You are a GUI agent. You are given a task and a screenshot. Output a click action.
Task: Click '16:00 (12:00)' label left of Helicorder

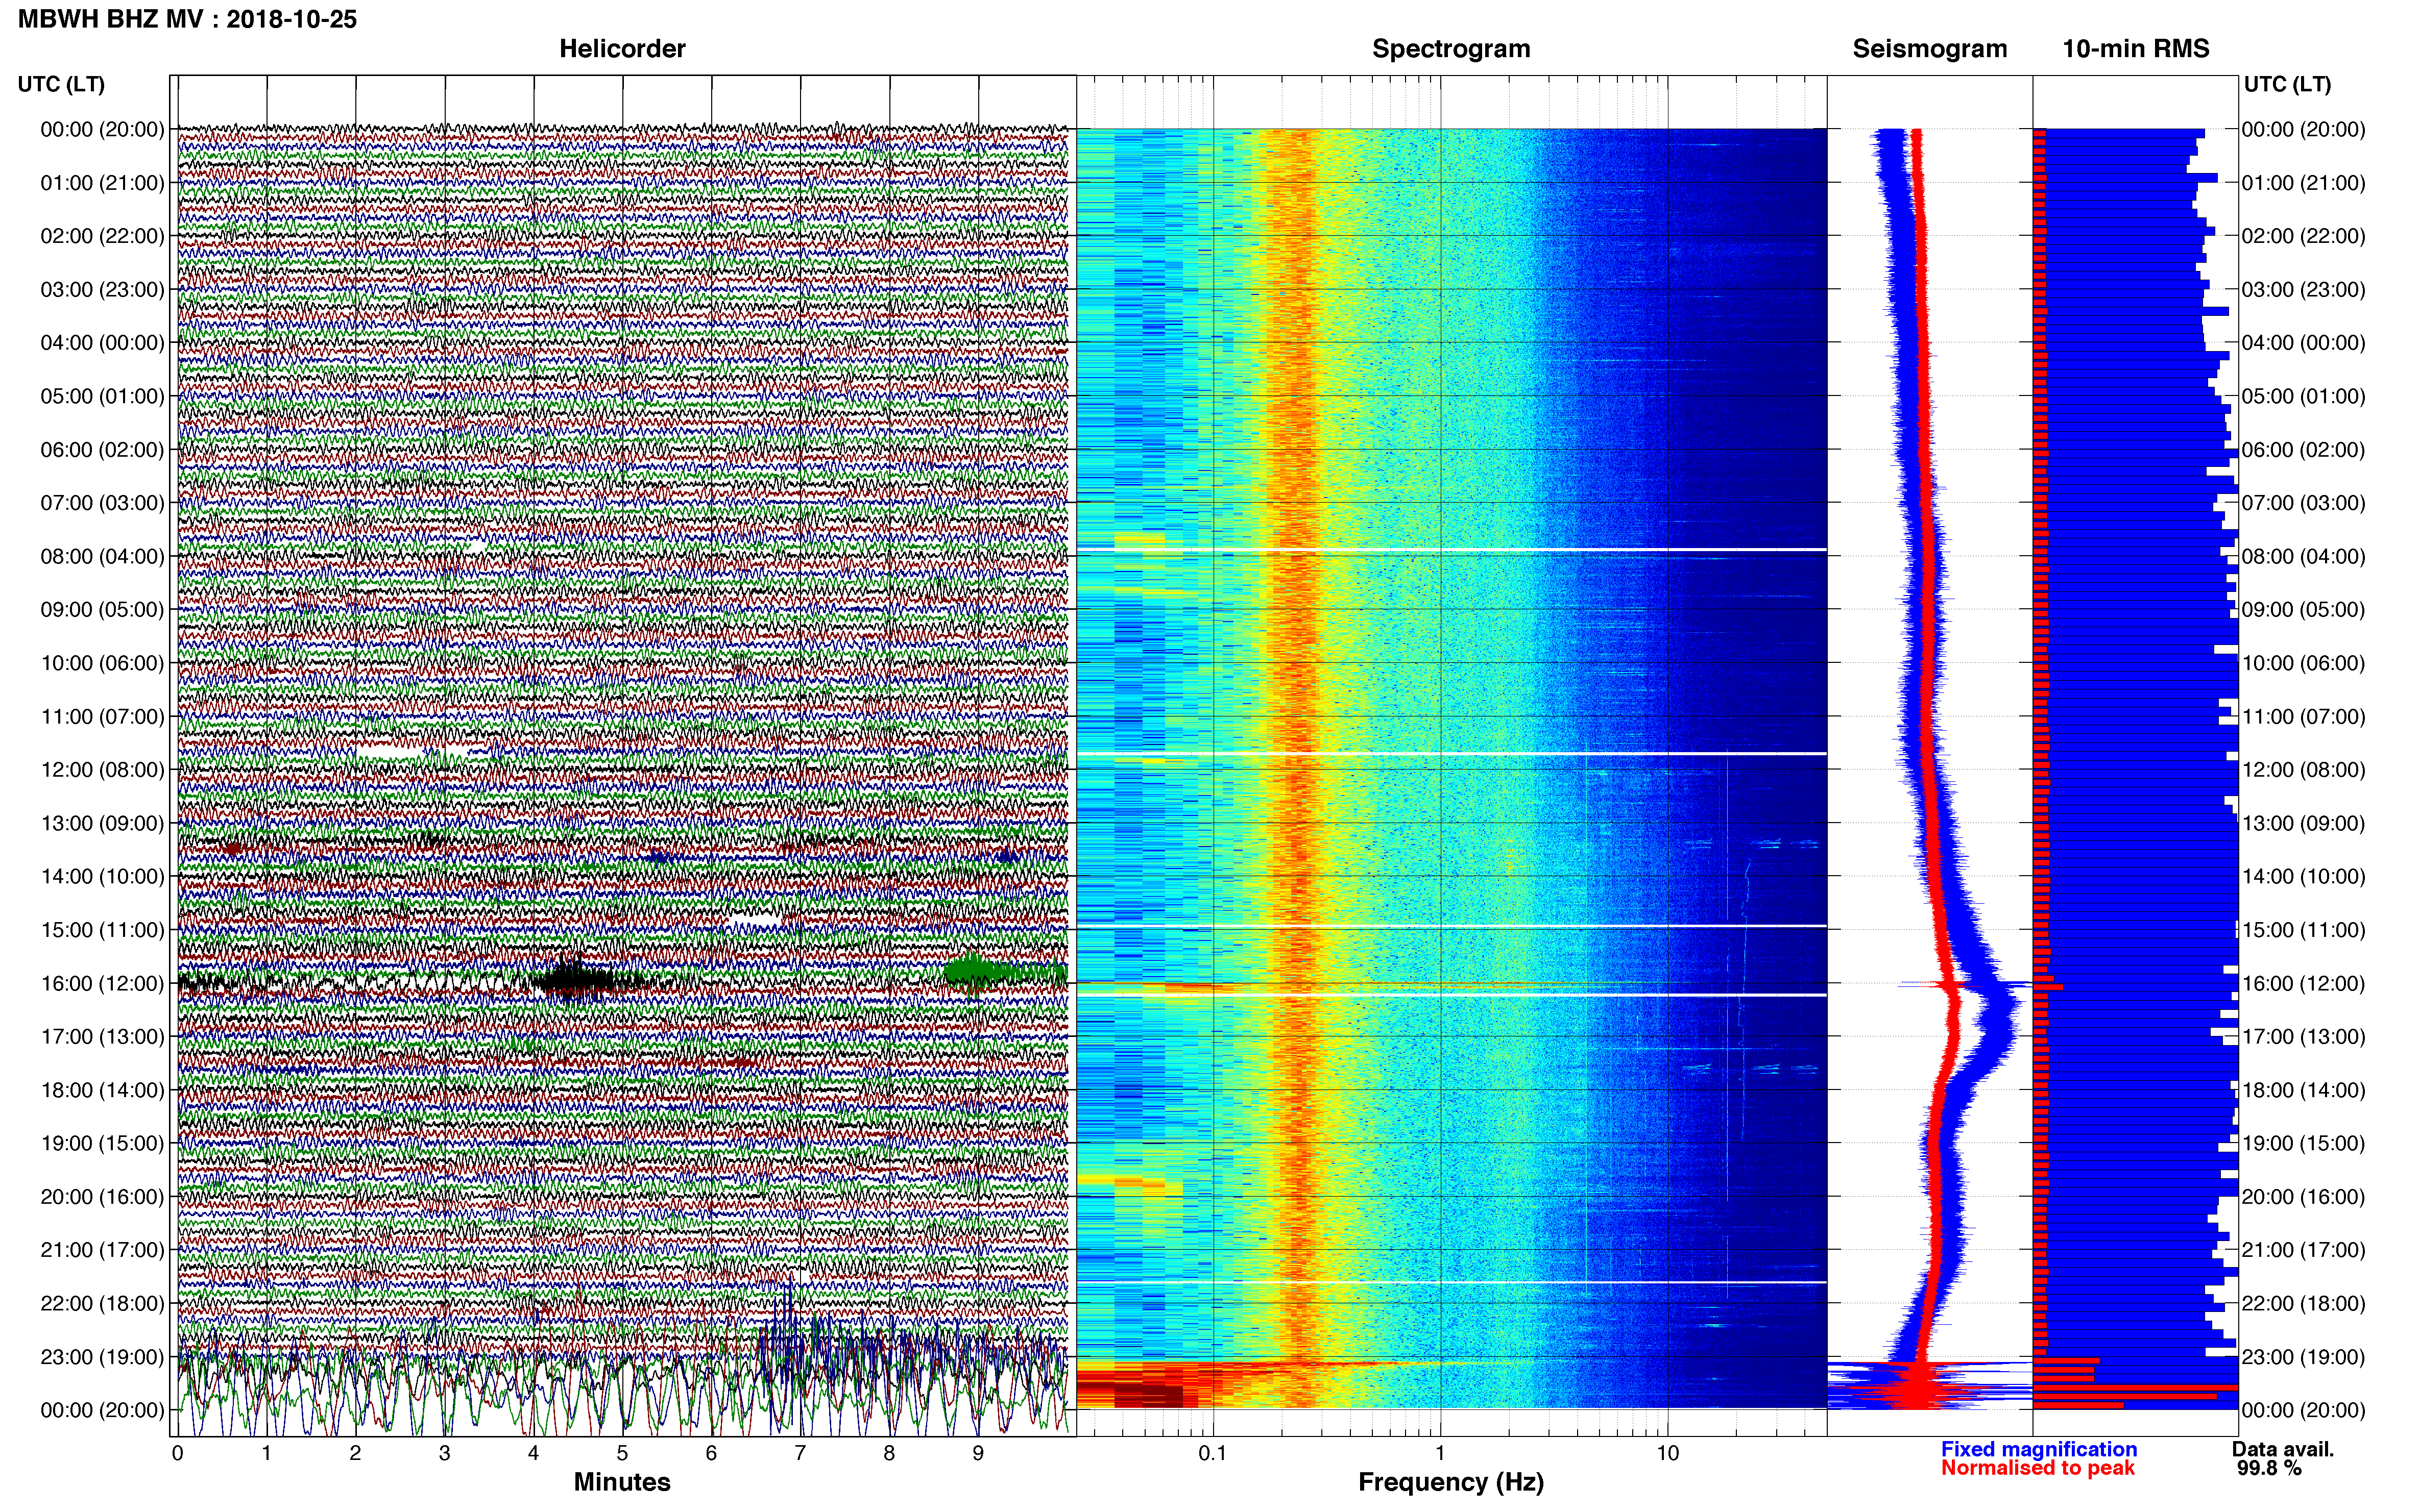[x=102, y=983]
